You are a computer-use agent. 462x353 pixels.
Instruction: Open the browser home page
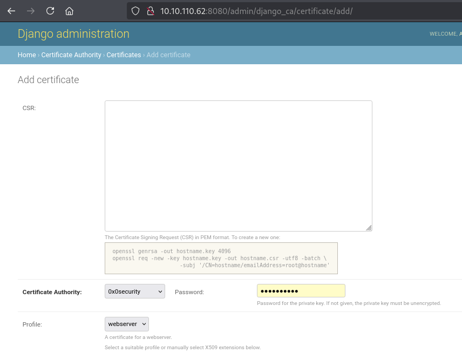point(69,11)
